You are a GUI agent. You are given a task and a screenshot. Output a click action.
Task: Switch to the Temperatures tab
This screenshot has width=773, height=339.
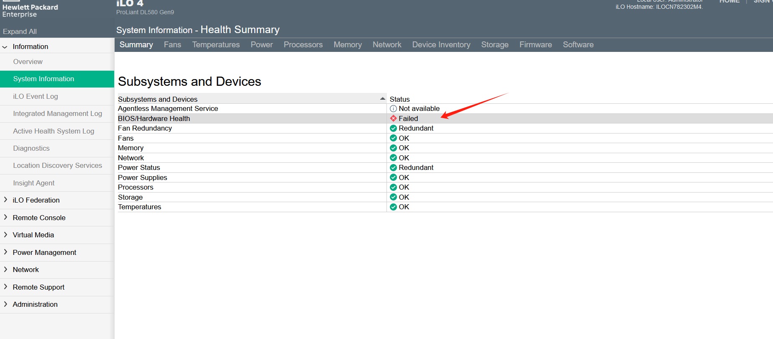pyautogui.click(x=216, y=45)
